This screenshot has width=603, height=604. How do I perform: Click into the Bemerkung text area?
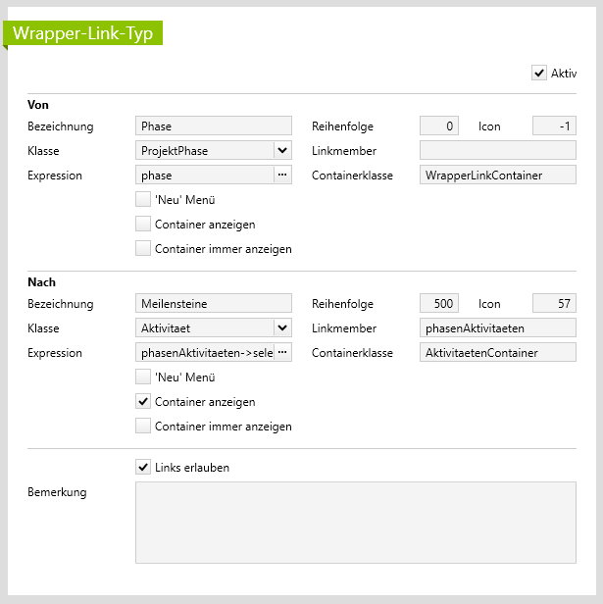355,523
